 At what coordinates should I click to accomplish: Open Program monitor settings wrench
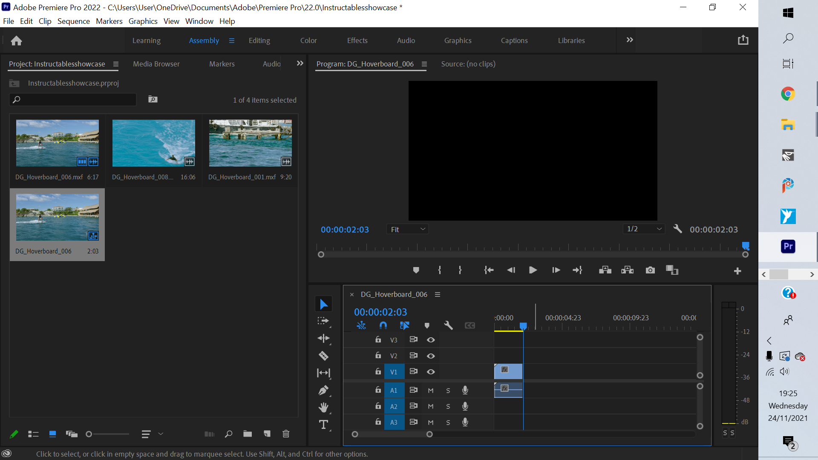[677, 229]
